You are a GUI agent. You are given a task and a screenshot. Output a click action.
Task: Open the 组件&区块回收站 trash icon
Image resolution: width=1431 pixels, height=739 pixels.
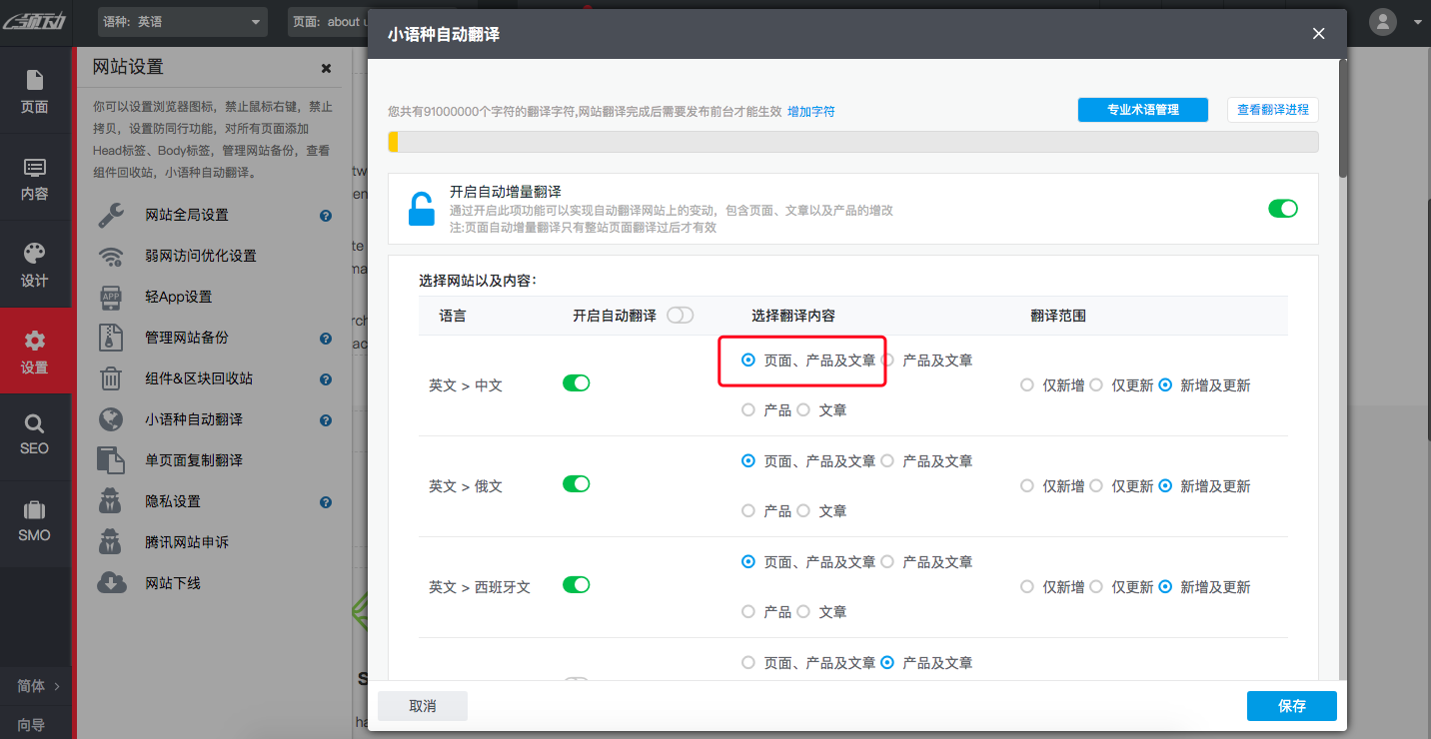coord(110,377)
